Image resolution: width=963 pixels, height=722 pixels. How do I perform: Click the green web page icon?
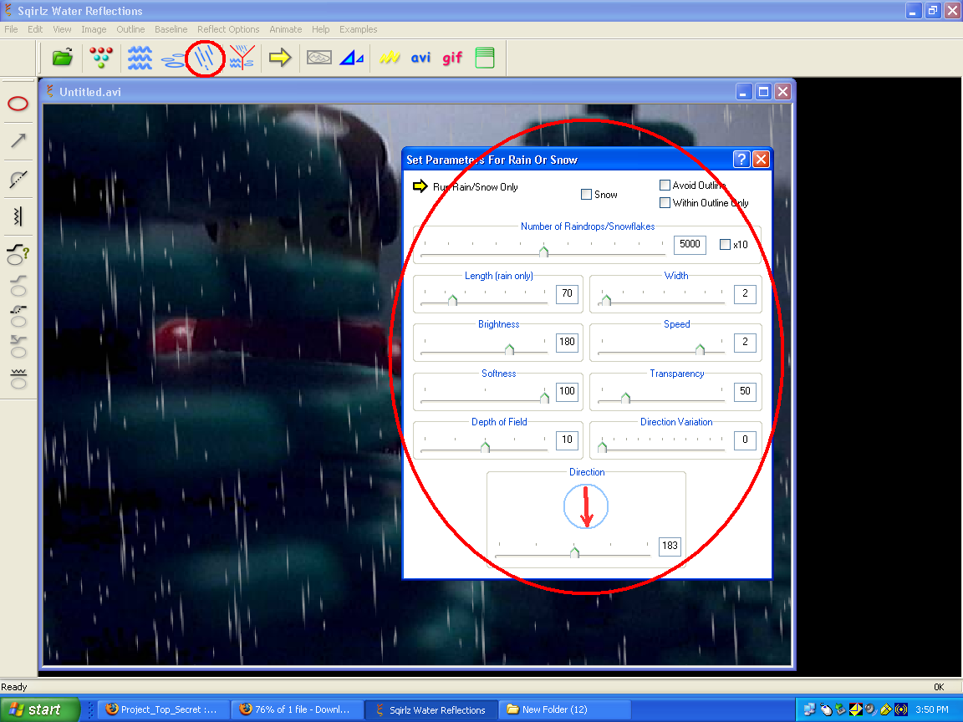(x=485, y=58)
